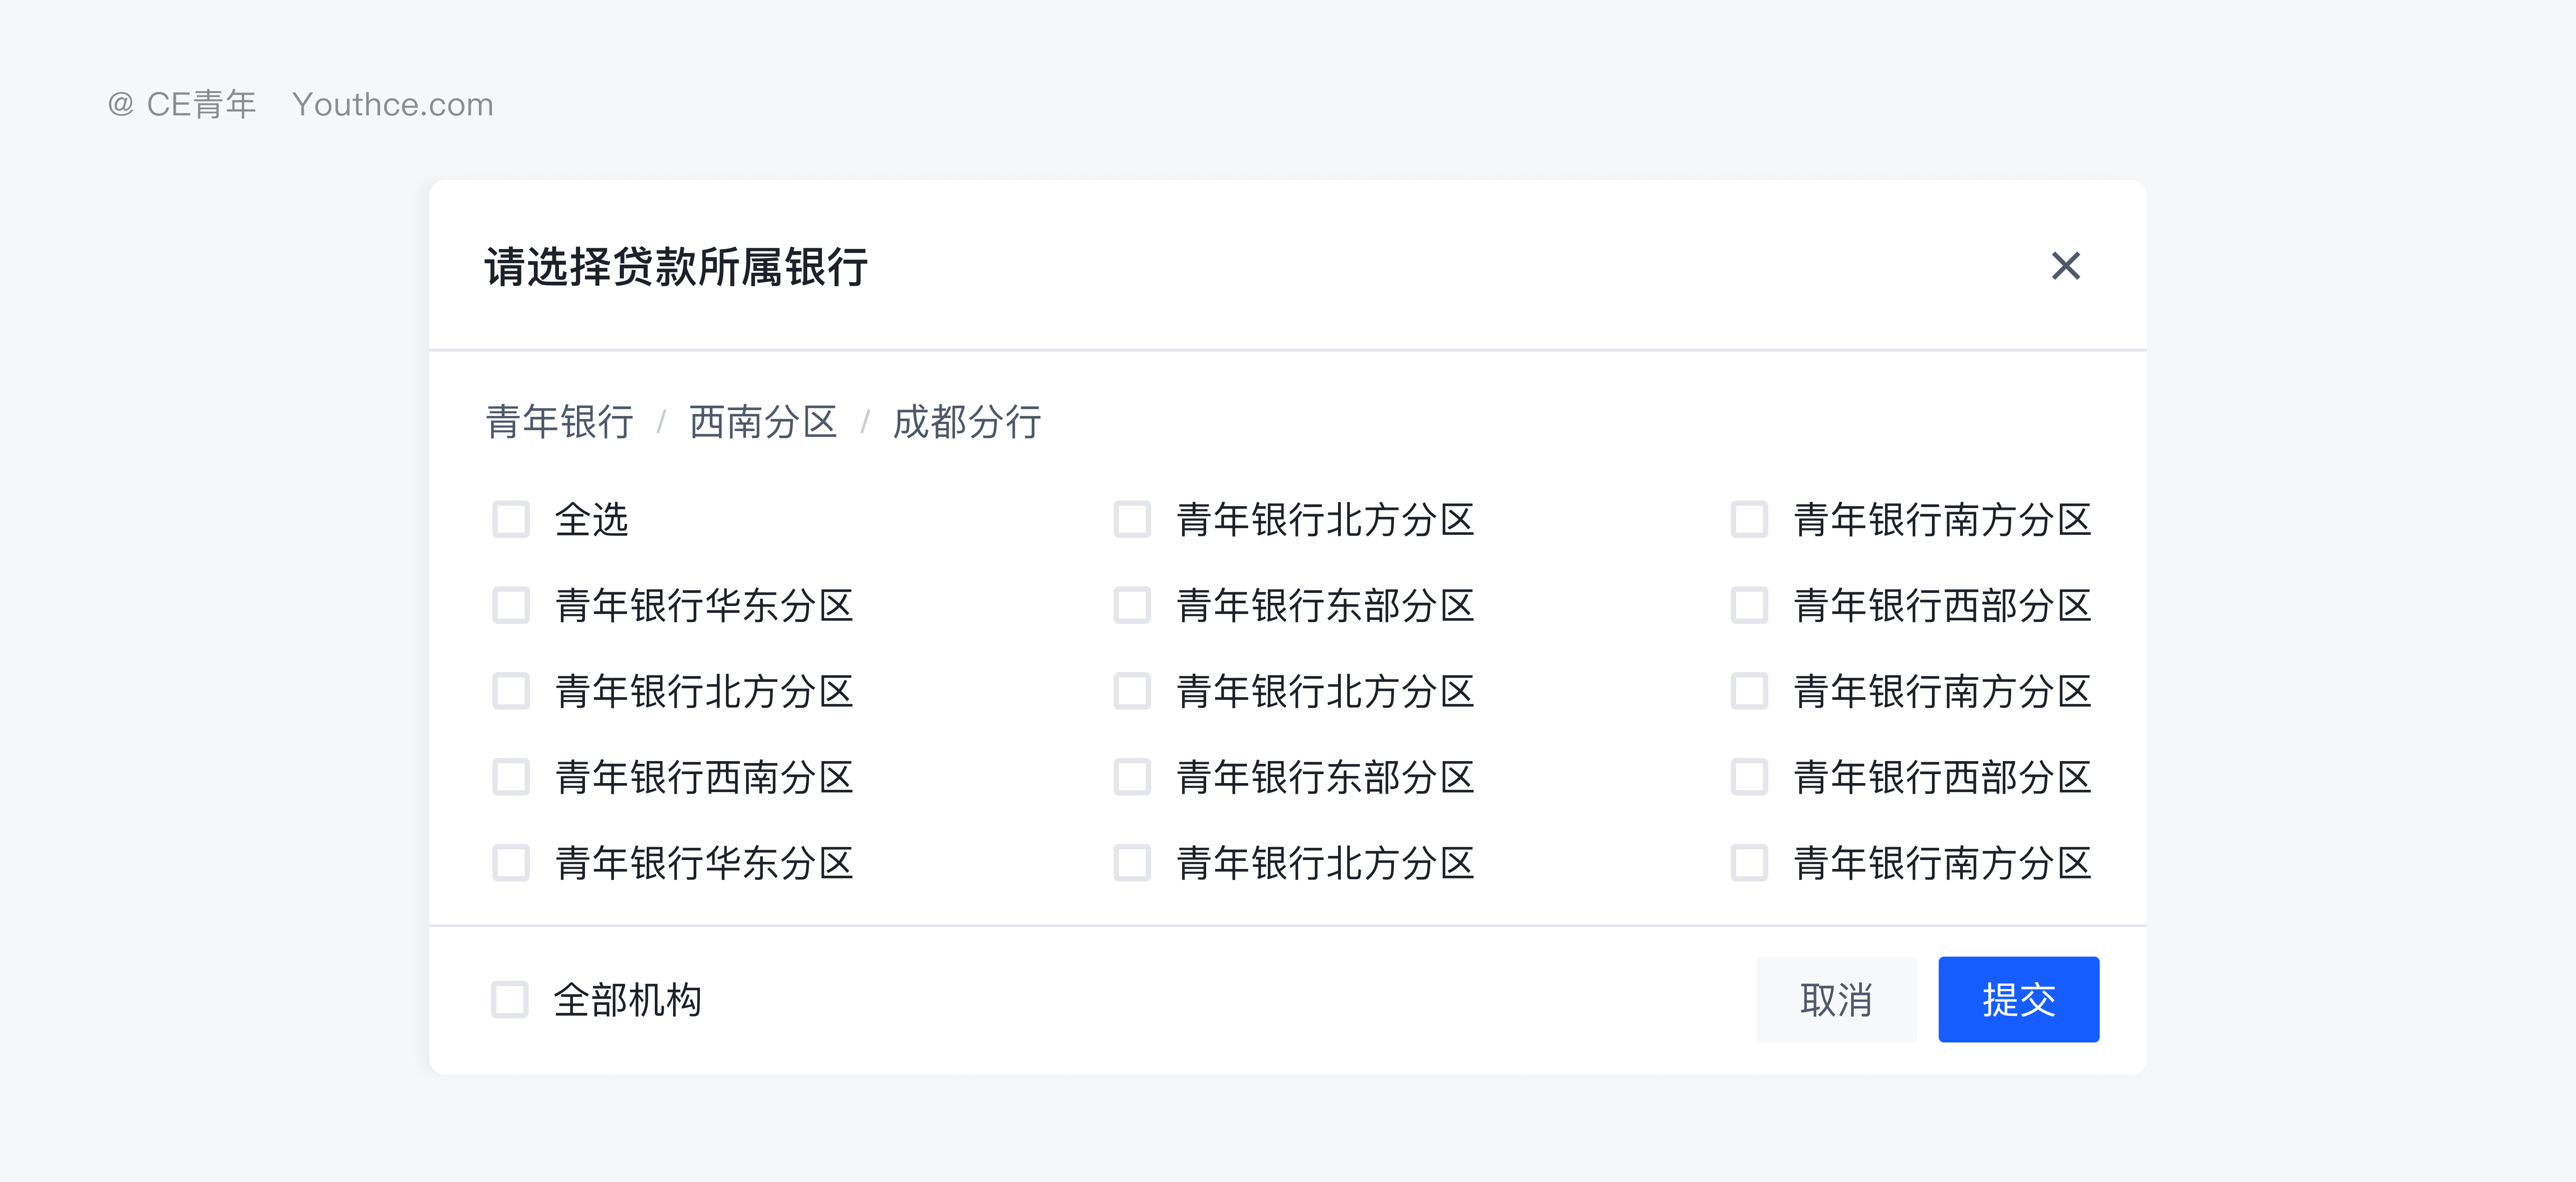Close the bank selection dialog
The width and height of the screenshot is (2576, 1182).
click(x=2066, y=266)
